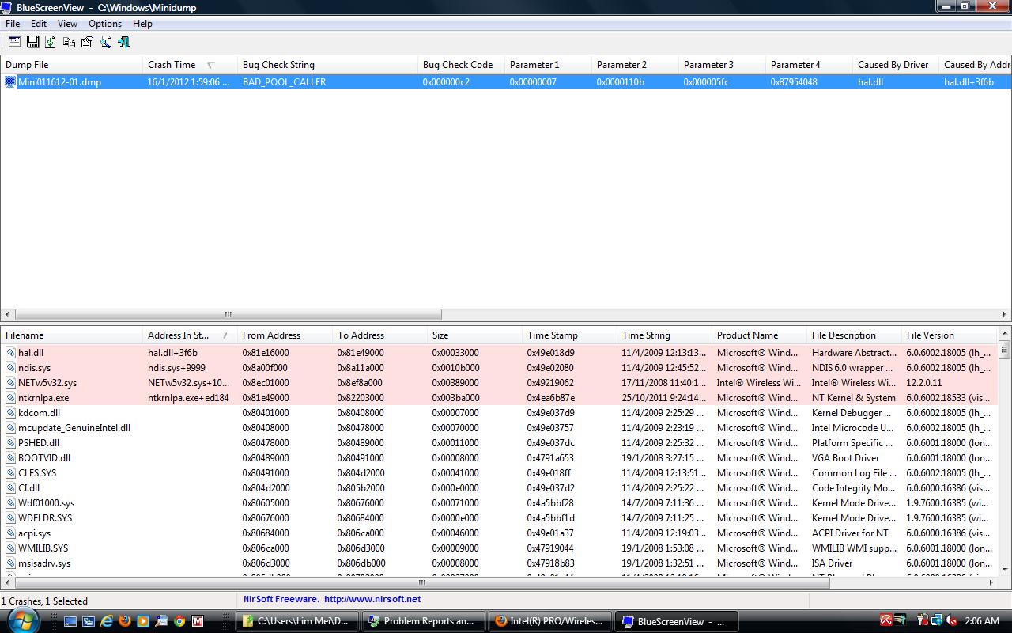Viewport: 1012px width, 633px height.
Task: Click the Exit door toolbar icon
Action: 123,42
